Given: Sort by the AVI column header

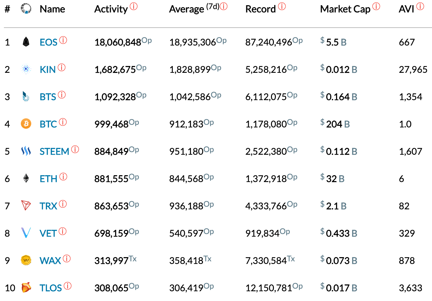Looking at the screenshot, I should coord(406,9).
